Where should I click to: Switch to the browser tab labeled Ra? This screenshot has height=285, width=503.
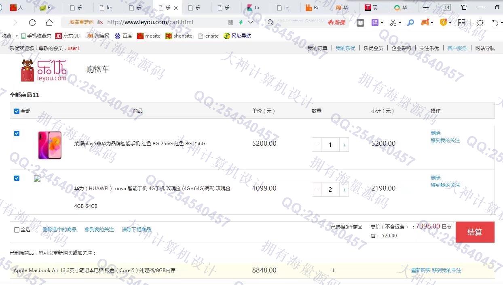point(315,7)
